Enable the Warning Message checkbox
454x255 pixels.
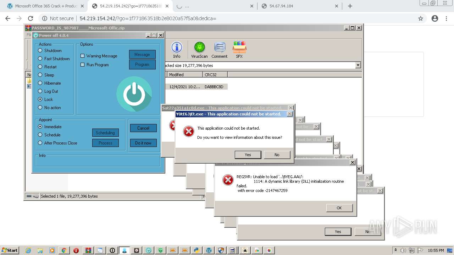click(x=99, y=56)
